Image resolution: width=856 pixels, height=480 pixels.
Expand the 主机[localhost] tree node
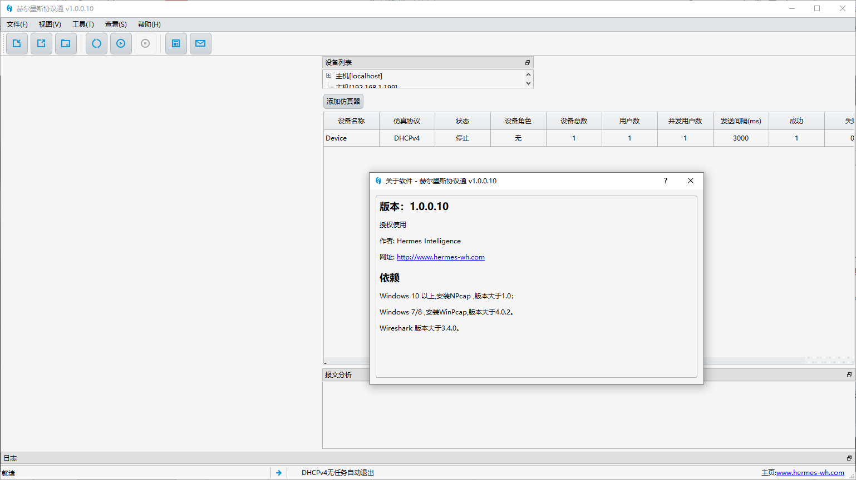[328, 76]
